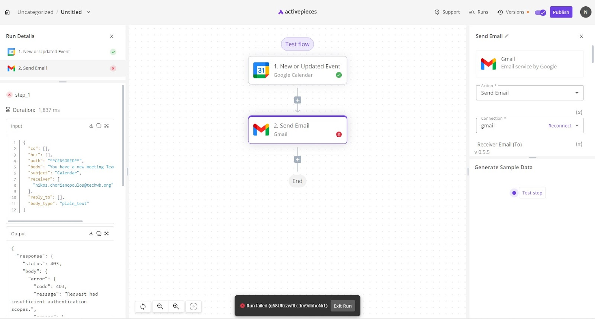Click the Test flow button

pyautogui.click(x=297, y=44)
